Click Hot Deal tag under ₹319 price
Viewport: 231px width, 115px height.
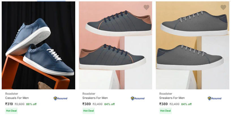[11, 111]
